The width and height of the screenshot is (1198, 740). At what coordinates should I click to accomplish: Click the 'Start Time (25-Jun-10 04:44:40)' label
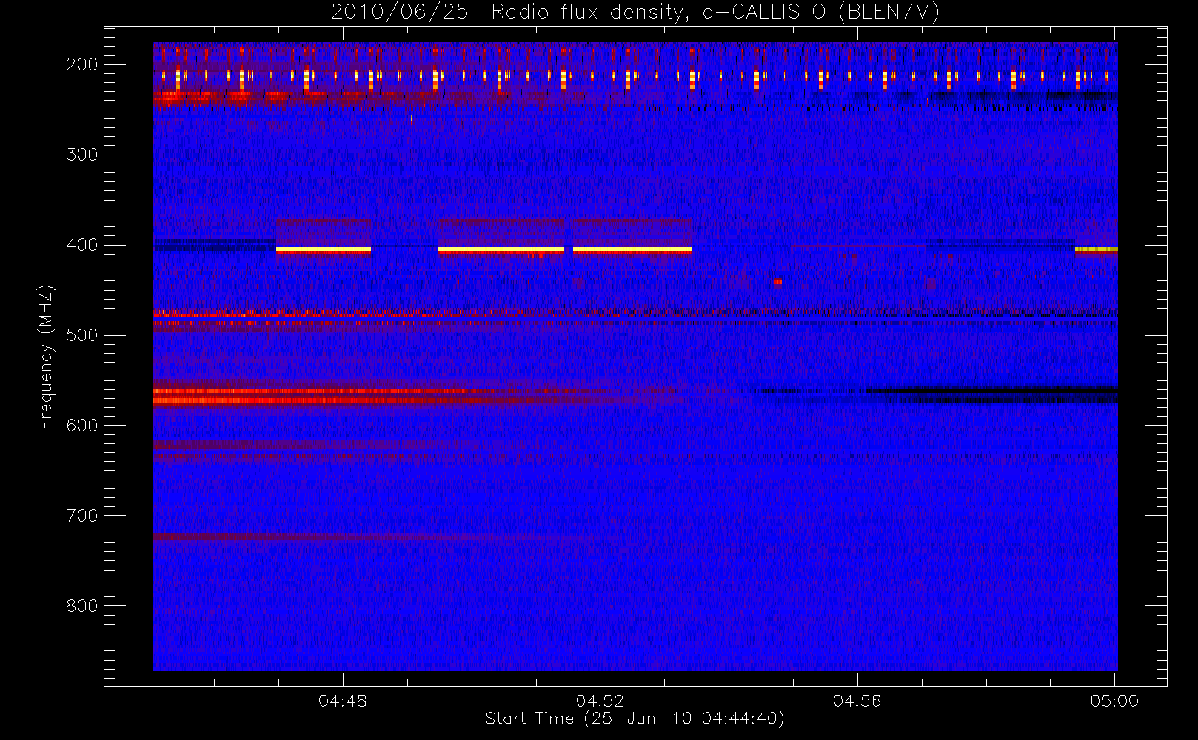click(635, 719)
